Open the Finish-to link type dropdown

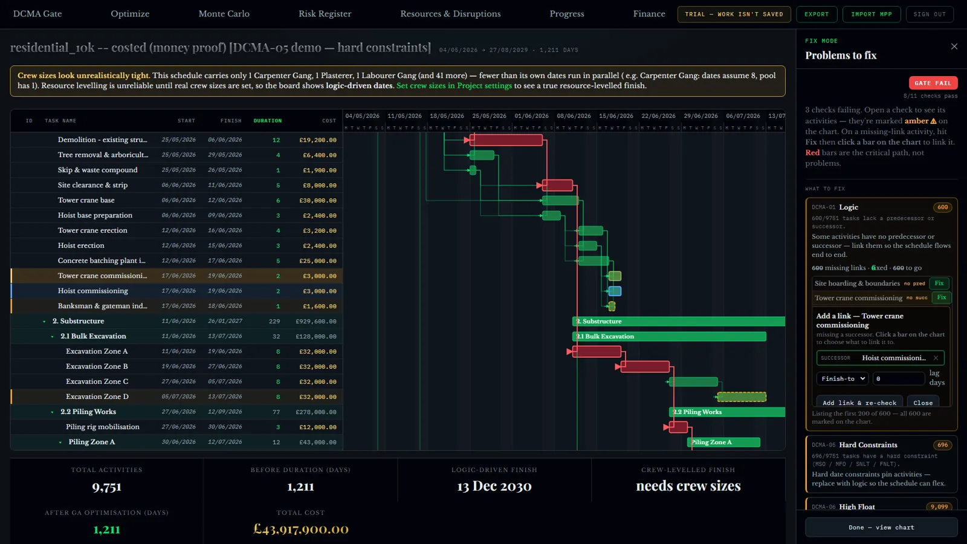[x=842, y=378]
